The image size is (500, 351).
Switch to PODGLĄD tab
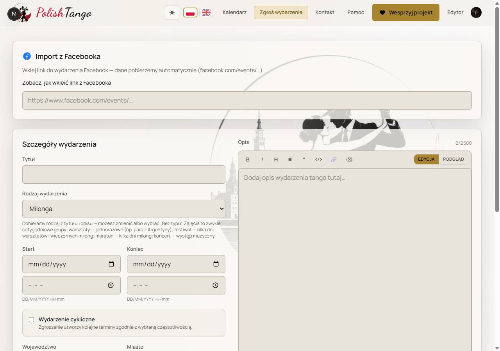[x=454, y=159]
